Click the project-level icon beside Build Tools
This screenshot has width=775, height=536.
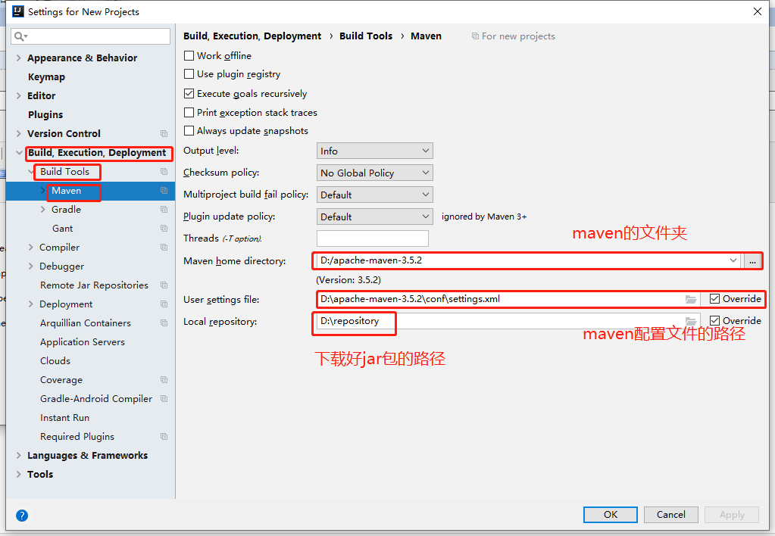click(x=164, y=171)
